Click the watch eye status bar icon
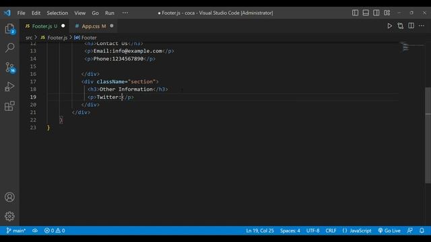431x242 pixels. [35, 231]
